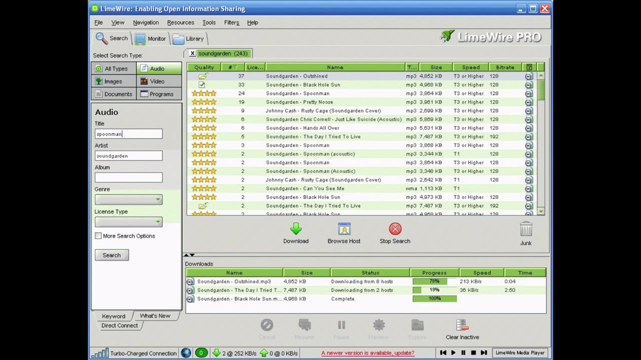Sort results by the Bitrate column header
Viewport: 641px width, 360px height.
pos(505,67)
